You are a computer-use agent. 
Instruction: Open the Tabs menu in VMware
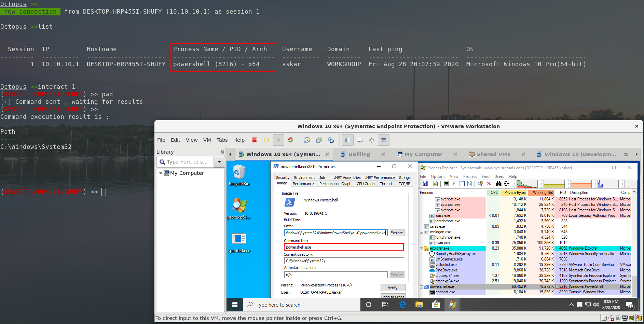point(222,140)
